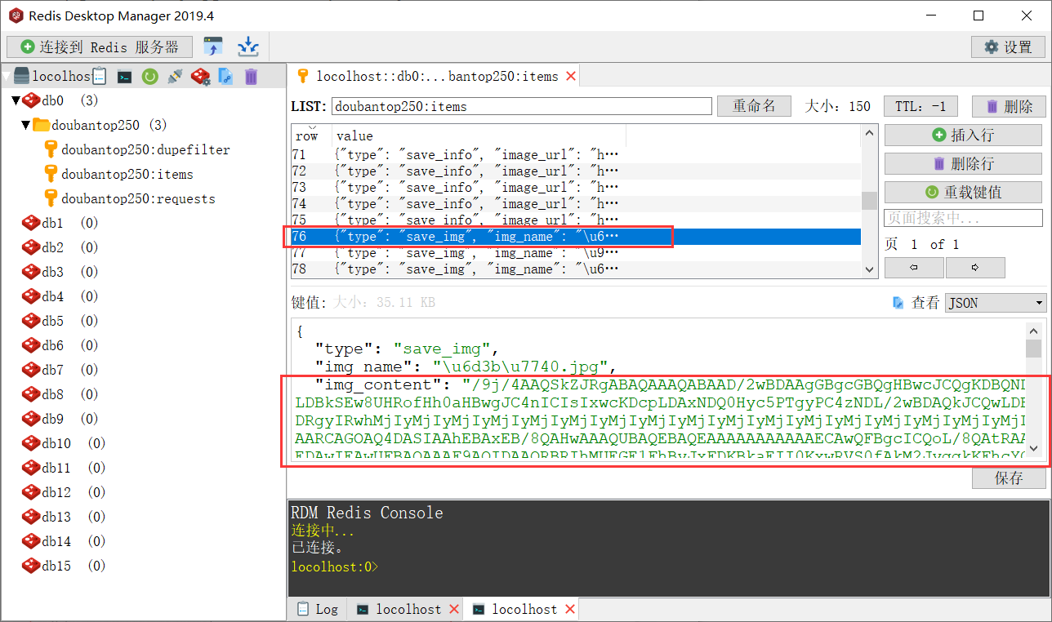
Task: Click the db3 database icon
Action: [31, 272]
